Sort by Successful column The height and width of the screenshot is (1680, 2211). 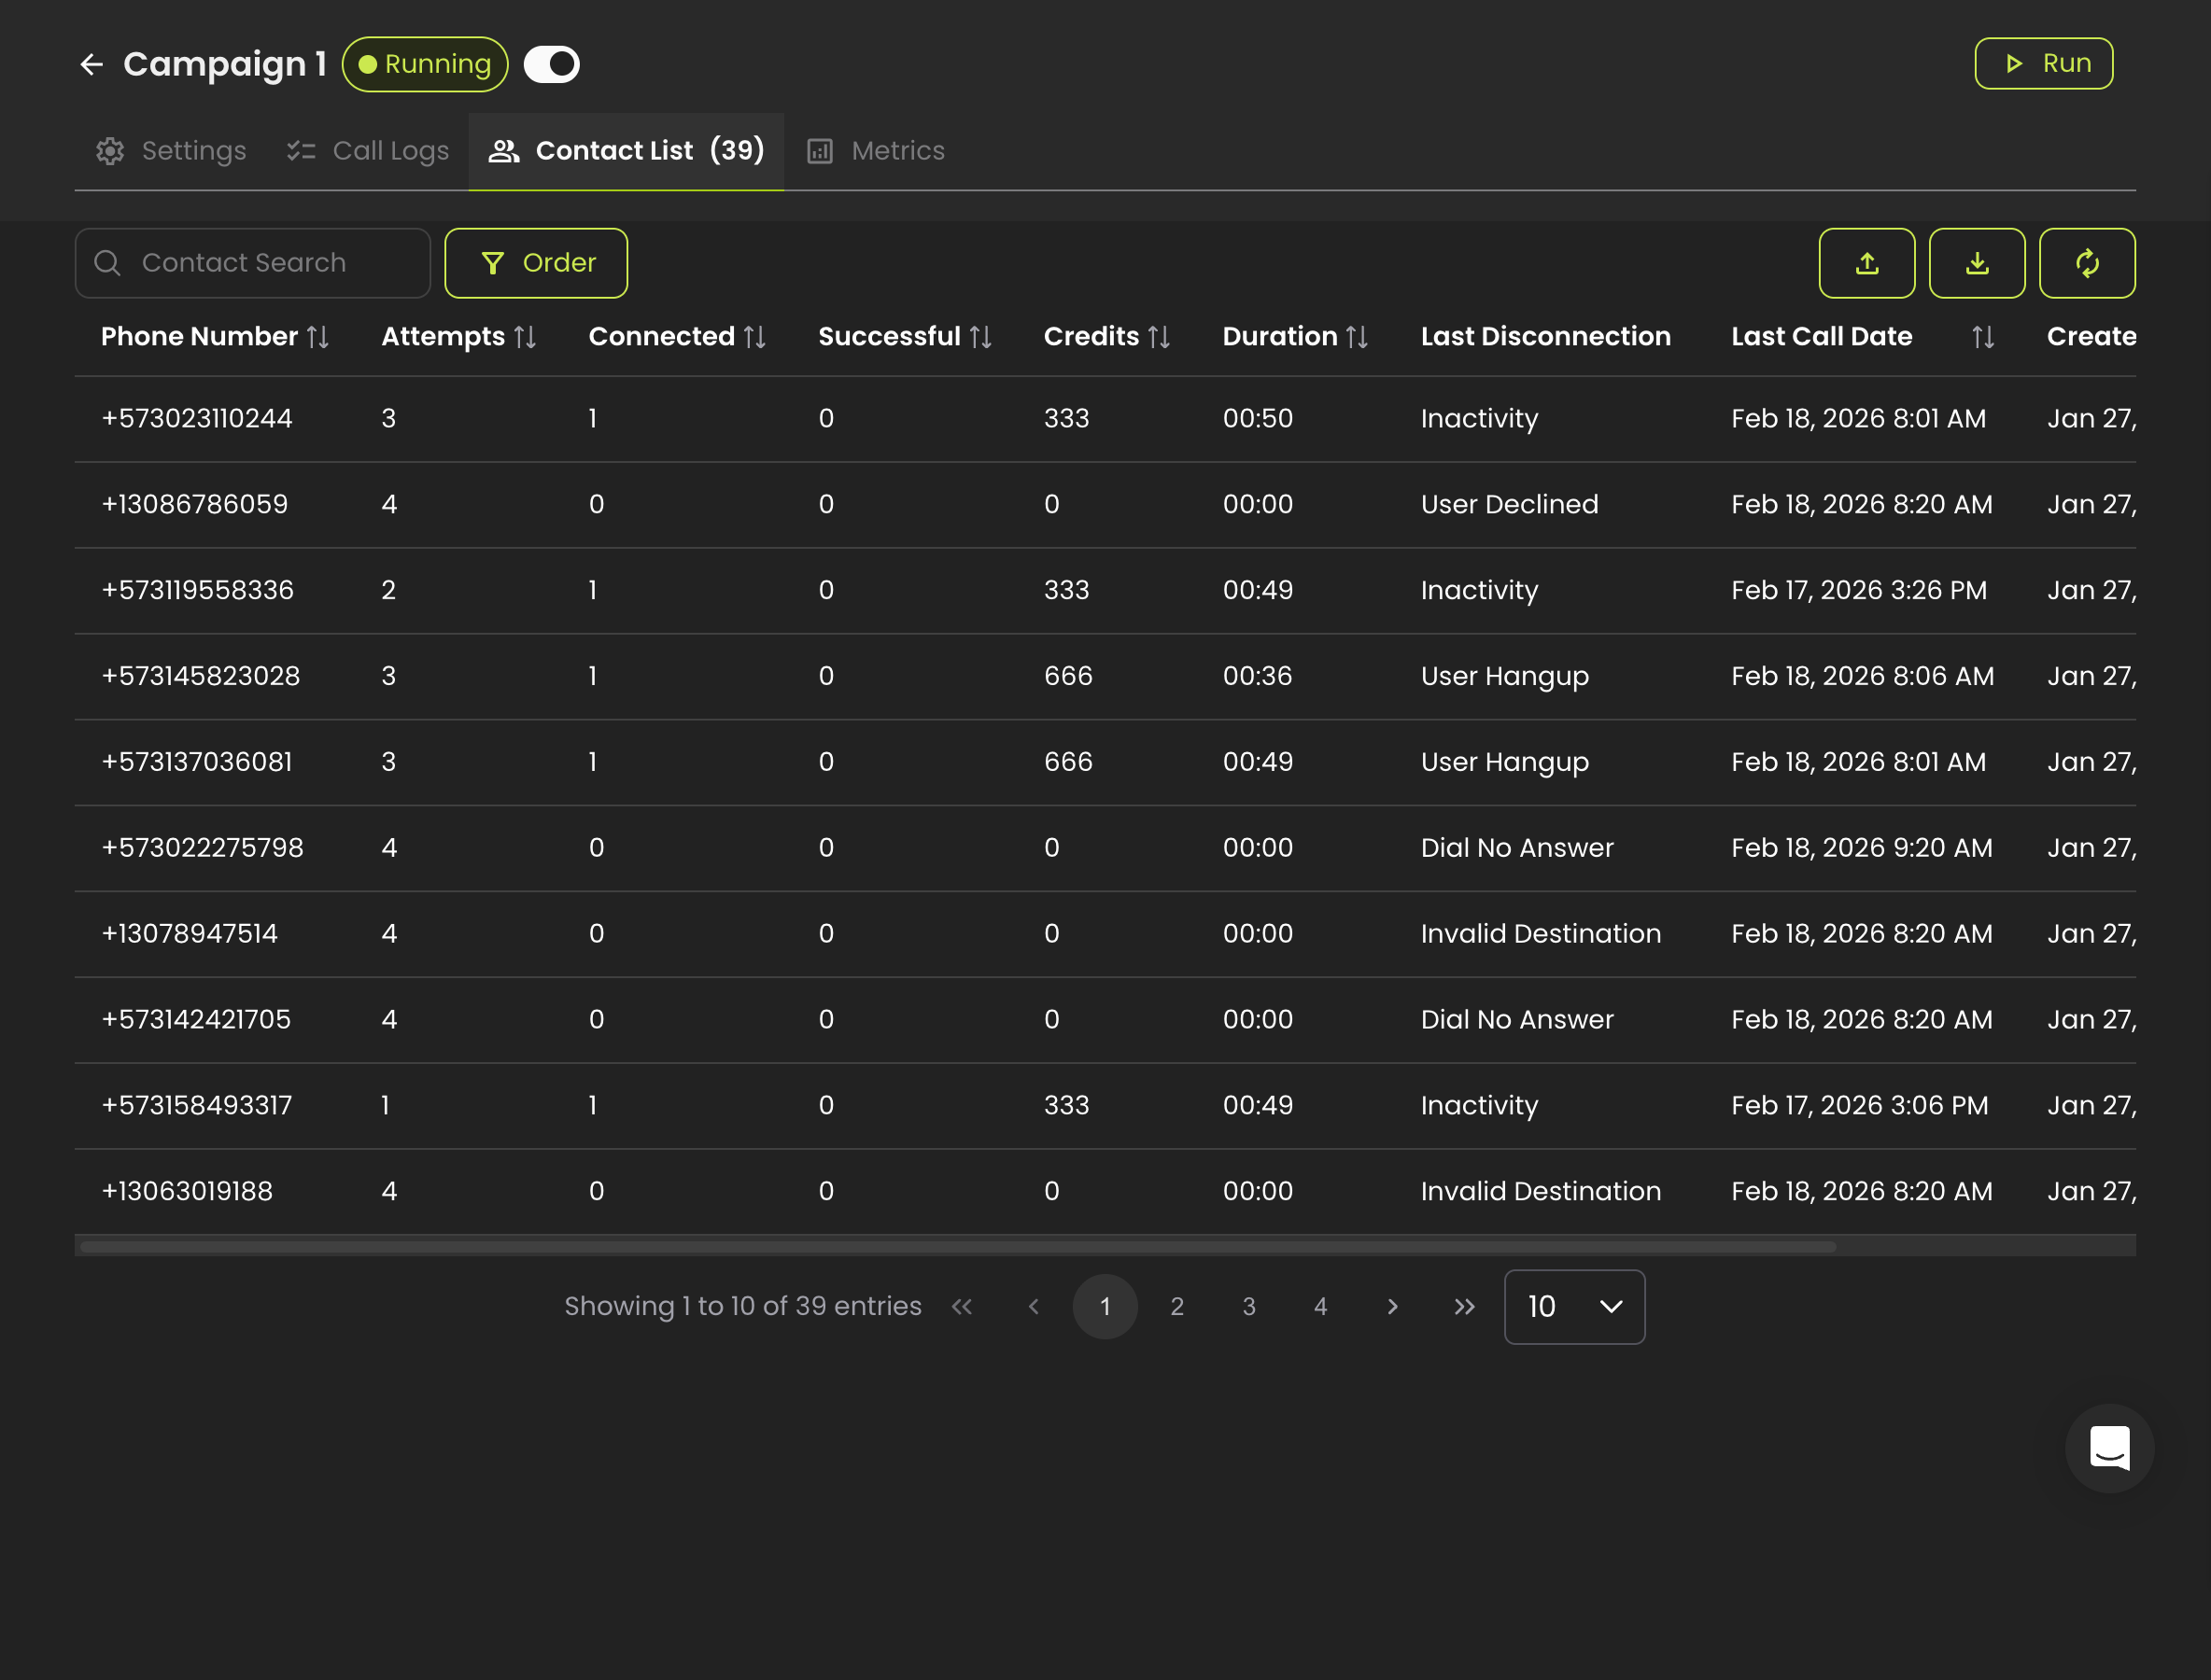coord(980,337)
